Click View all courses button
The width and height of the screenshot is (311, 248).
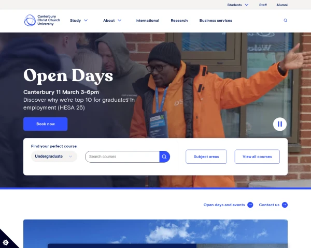pyautogui.click(x=257, y=157)
